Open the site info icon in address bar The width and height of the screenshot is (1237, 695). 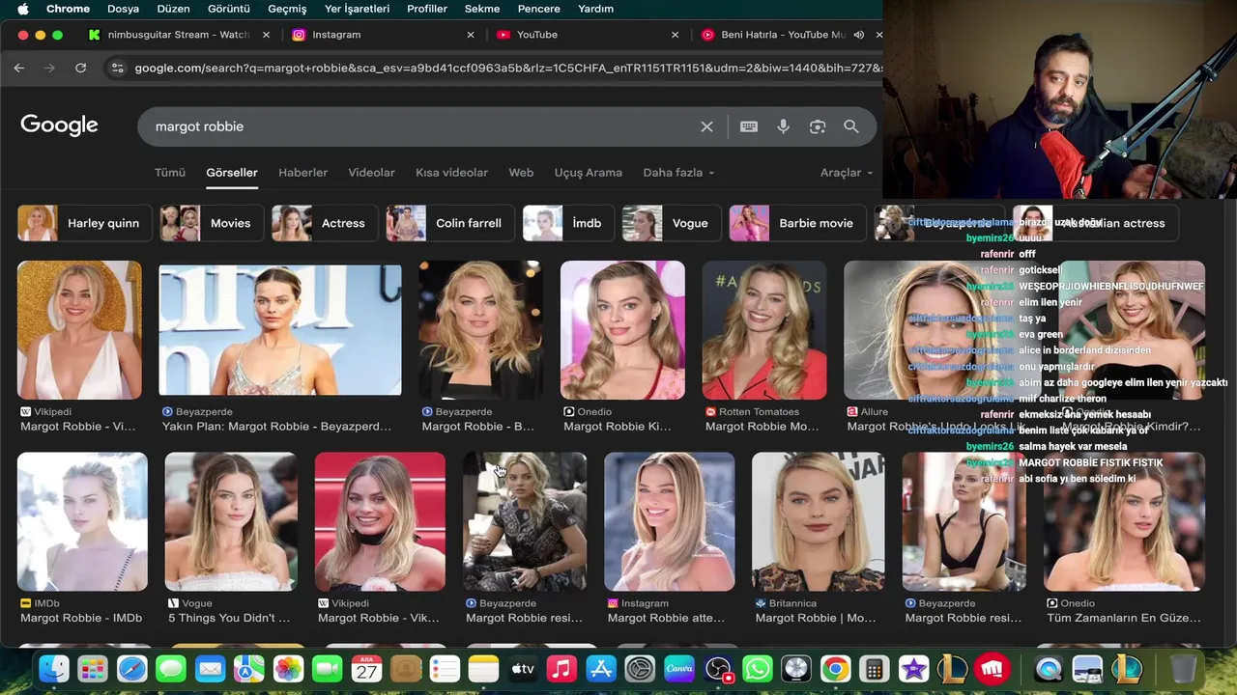coord(118,68)
